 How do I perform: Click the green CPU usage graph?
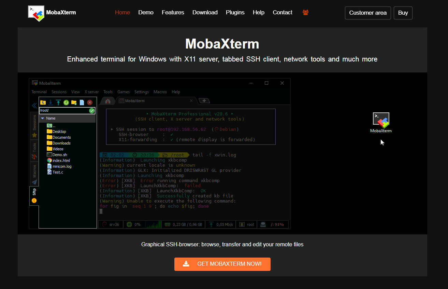point(153,224)
